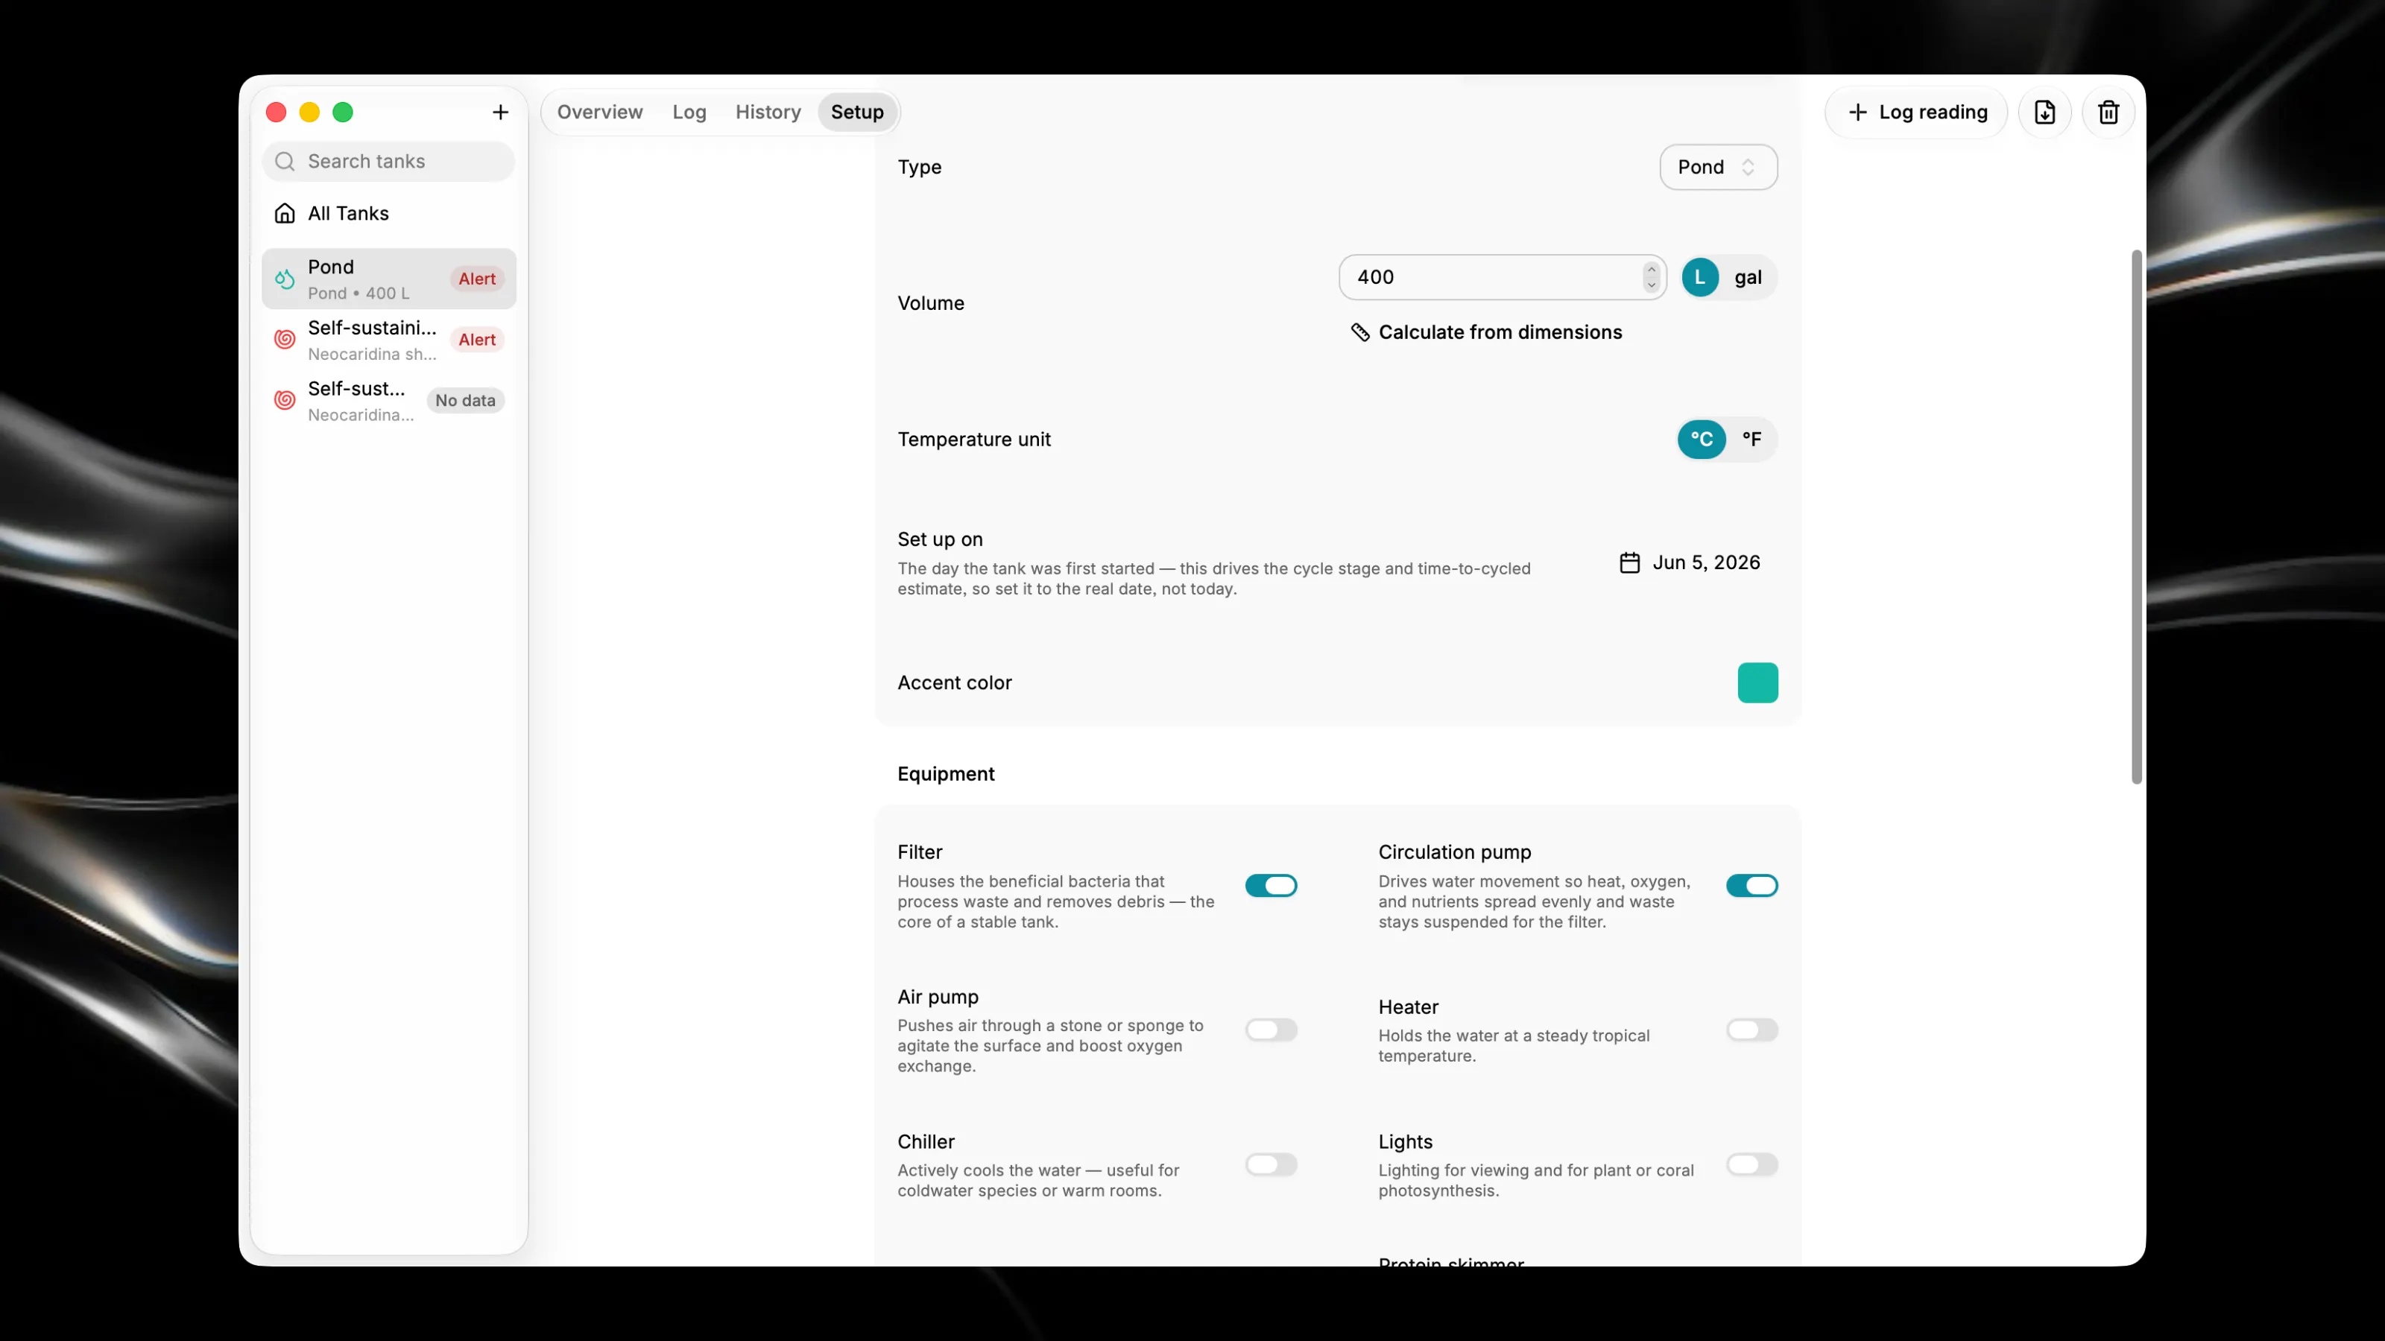Viewport: 2385px width, 1341px height.
Task: Click the Self-sustaini... tank spiral icon
Action: 285,340
